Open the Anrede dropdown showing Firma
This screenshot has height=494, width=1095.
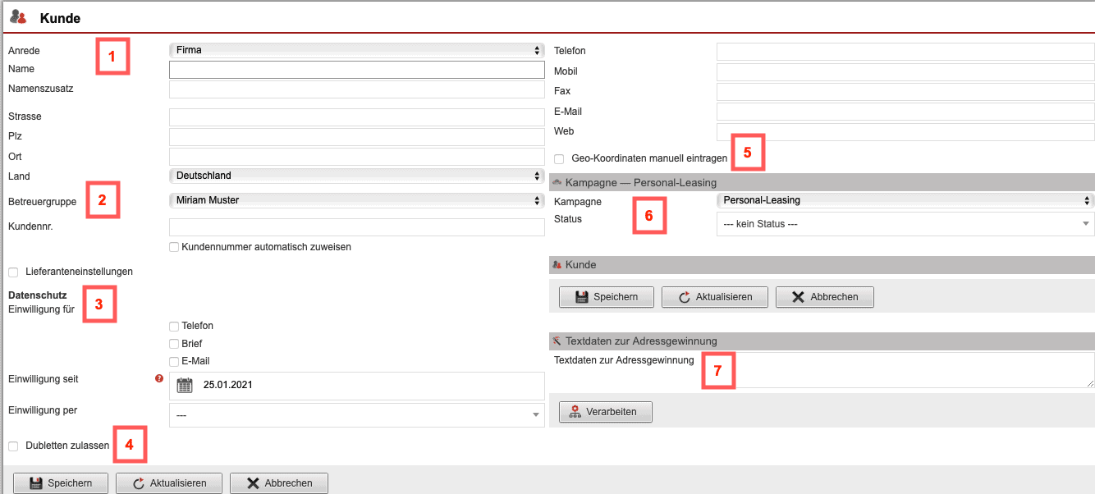coord(356,50)
